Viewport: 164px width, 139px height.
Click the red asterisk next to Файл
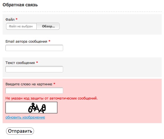pos(16,19)
